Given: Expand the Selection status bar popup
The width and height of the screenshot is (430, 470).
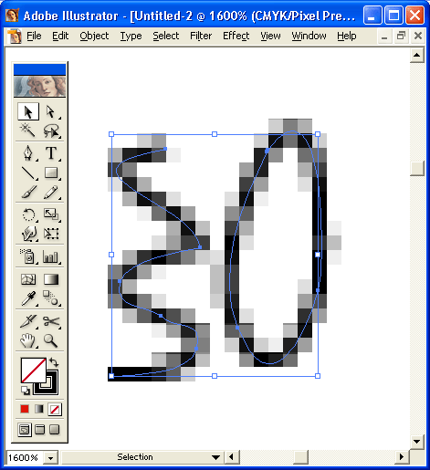Looking at the screenshot, I should point(215,457).
